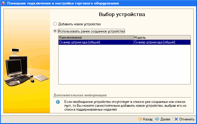197x124 pixels.
Task: Proceed with the Далее button label
Action: (165, 119)
